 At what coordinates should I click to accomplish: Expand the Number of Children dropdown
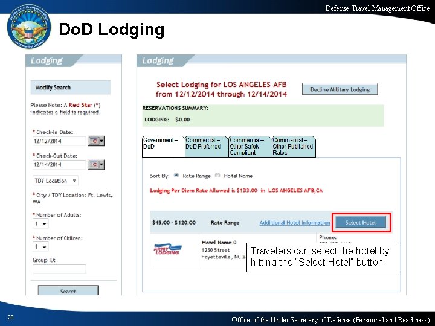(x=40, y=247)
